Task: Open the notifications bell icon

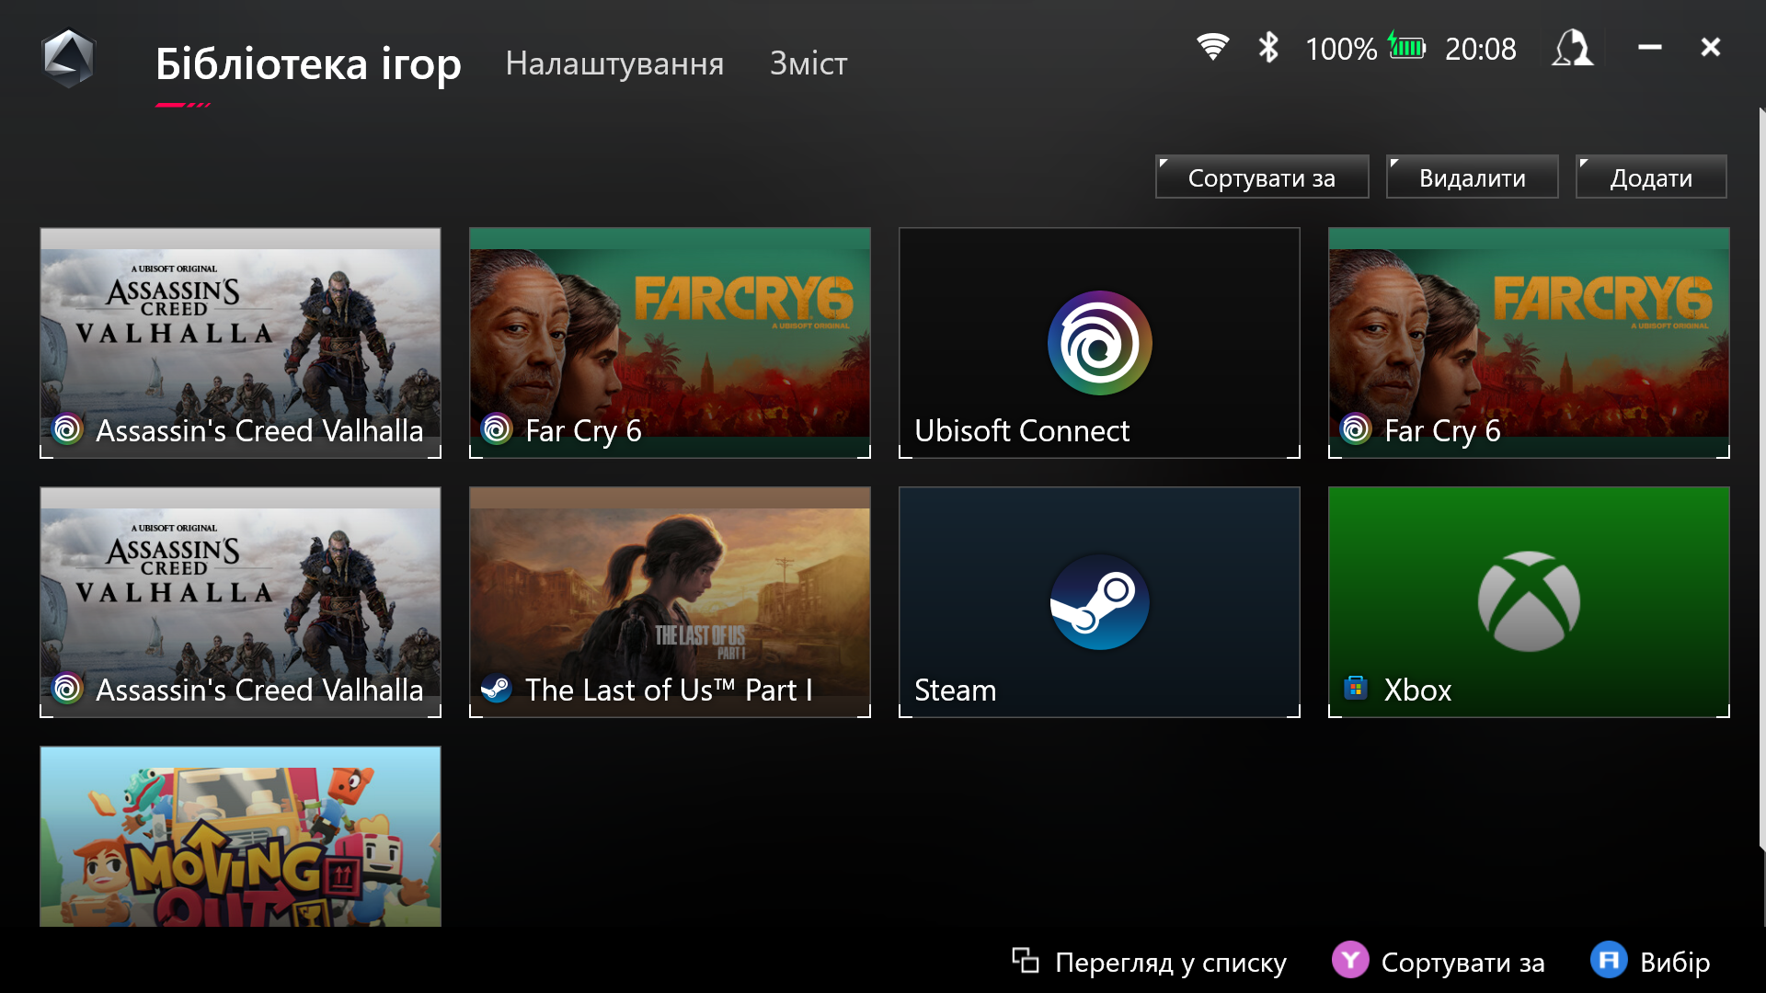Action: [1572, 48]
